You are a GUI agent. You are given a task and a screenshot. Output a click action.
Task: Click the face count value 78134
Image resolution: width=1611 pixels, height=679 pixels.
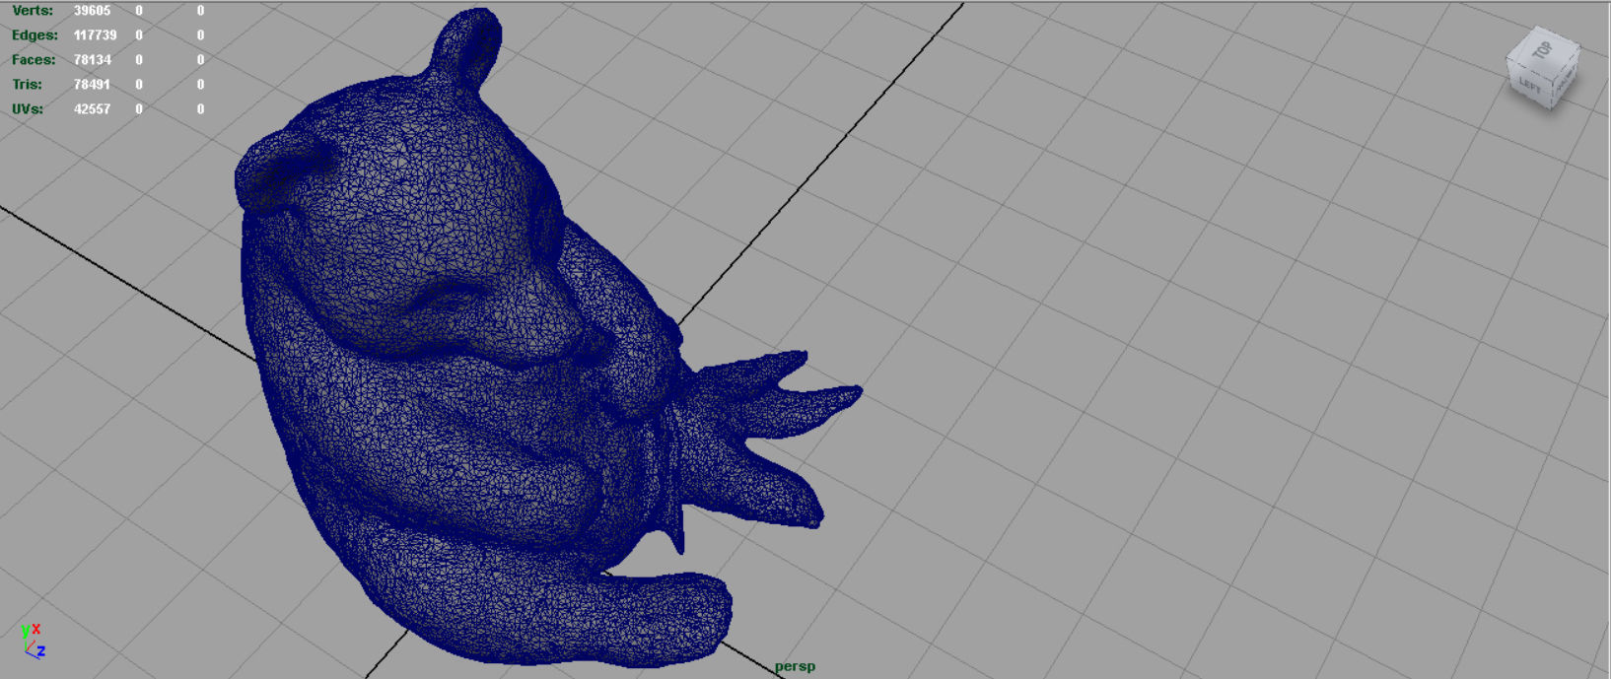92,59
